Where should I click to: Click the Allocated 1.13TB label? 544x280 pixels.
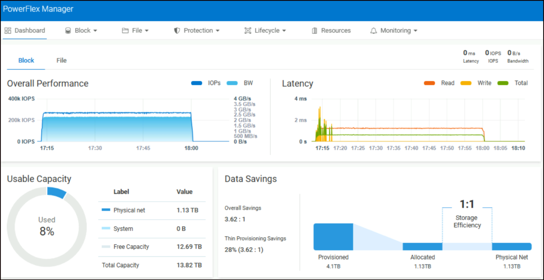pos(423,262)
